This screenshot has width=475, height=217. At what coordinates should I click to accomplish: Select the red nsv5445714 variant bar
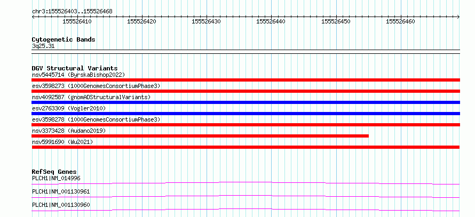pyautogui.click(x=246, y=80)
